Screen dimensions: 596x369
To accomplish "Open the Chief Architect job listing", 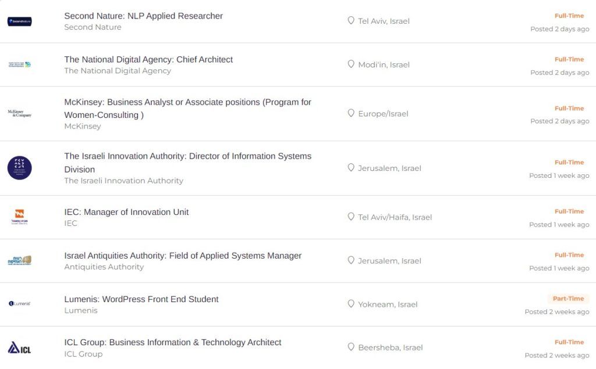I will [x=148, y=60].
